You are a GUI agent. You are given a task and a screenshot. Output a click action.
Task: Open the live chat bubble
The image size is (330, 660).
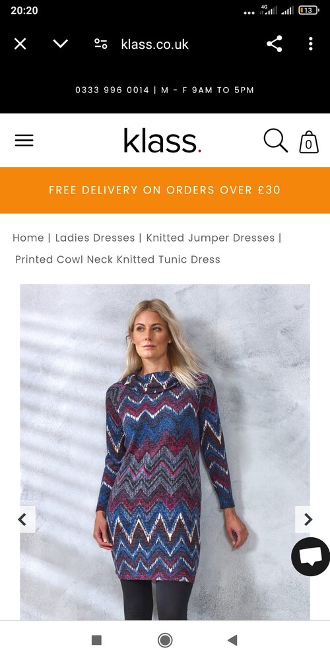[x=311, y=556]
